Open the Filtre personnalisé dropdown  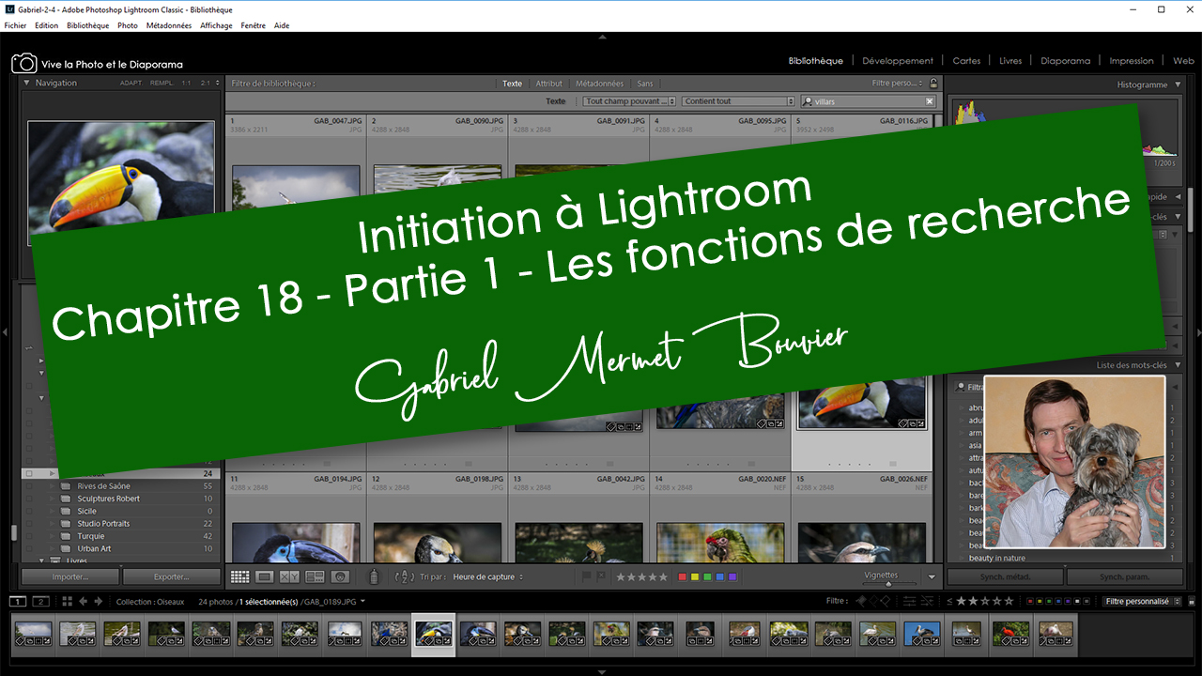1141,602
